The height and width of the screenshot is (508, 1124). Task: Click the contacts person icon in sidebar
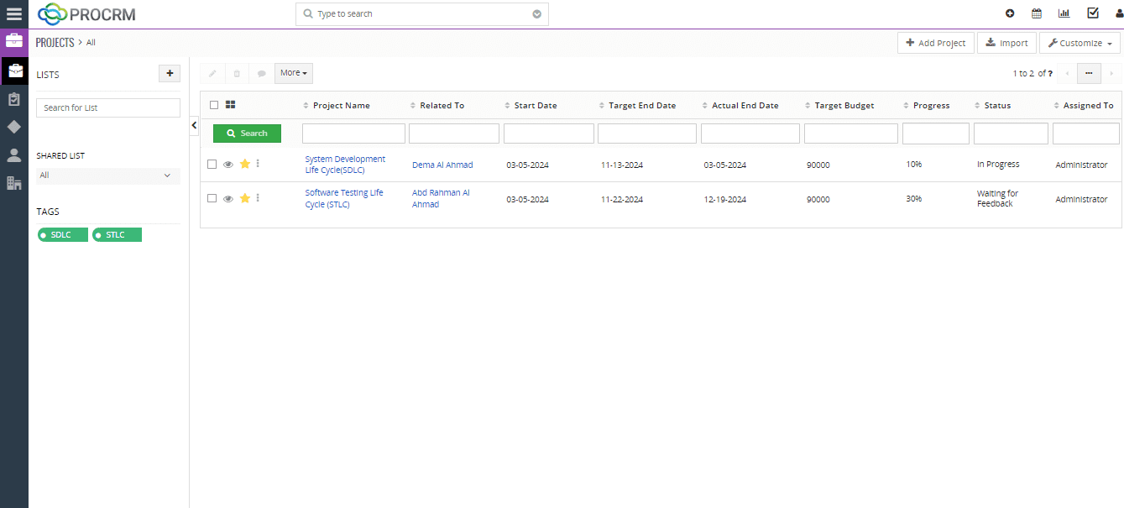point(14,154)
